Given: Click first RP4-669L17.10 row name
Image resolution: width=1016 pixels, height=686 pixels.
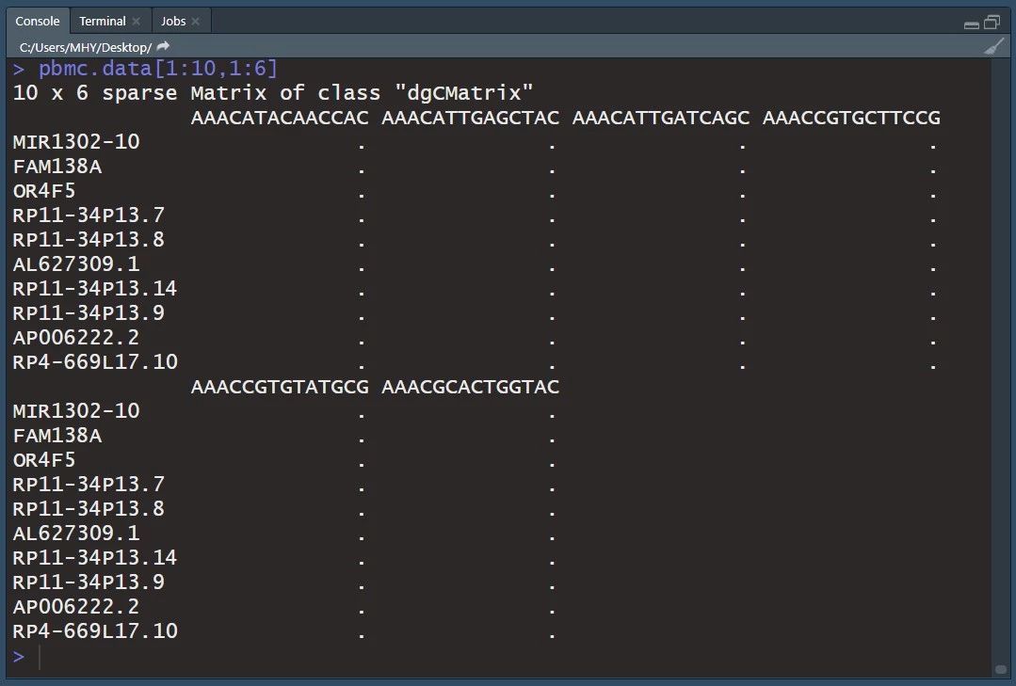Looking at the screenshot, I should [95, 362].
